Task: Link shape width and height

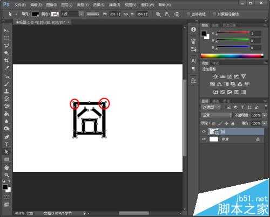Action: (126, 14)
